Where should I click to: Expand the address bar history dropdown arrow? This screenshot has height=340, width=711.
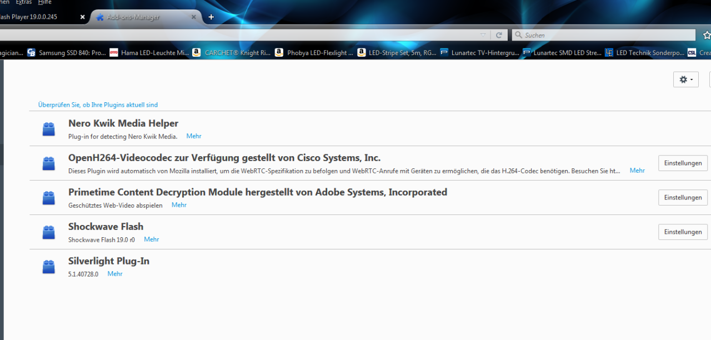483,35
